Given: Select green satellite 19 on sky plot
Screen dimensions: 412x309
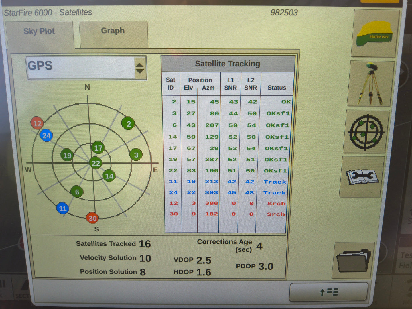Looking at the screenshot, I should 67,155.
